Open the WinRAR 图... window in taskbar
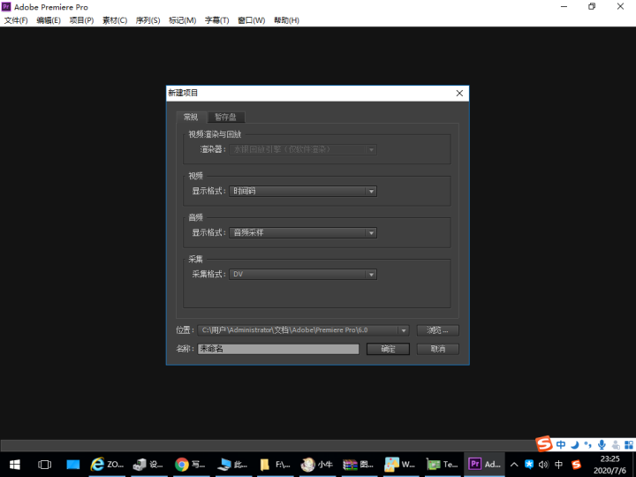 pyautogui.click(x=360, y=465)
